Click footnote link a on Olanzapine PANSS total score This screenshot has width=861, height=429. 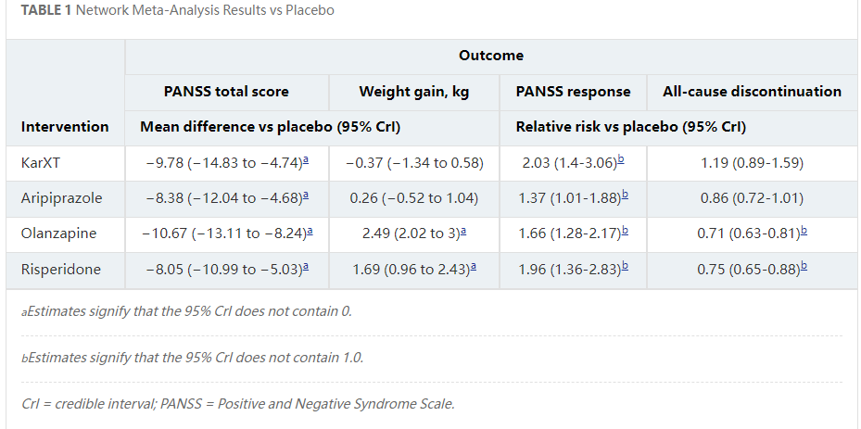305,233
